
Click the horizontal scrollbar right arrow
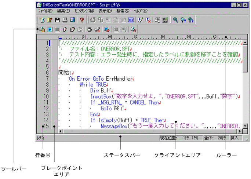coord(240,131)
